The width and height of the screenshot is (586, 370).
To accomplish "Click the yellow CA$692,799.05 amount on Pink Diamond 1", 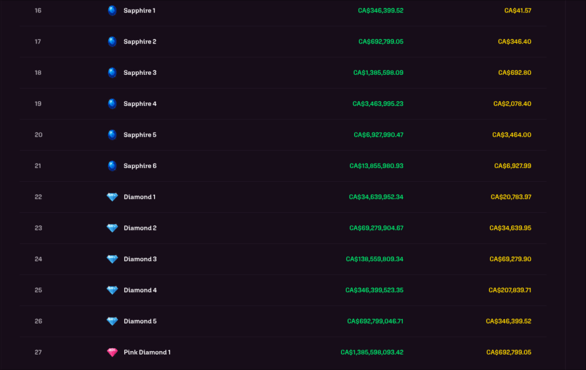I will point(509,352).
